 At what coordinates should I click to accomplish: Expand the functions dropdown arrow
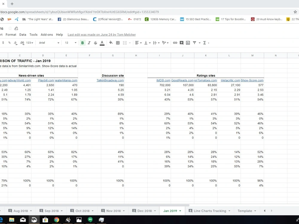click(x=209, y=43)
